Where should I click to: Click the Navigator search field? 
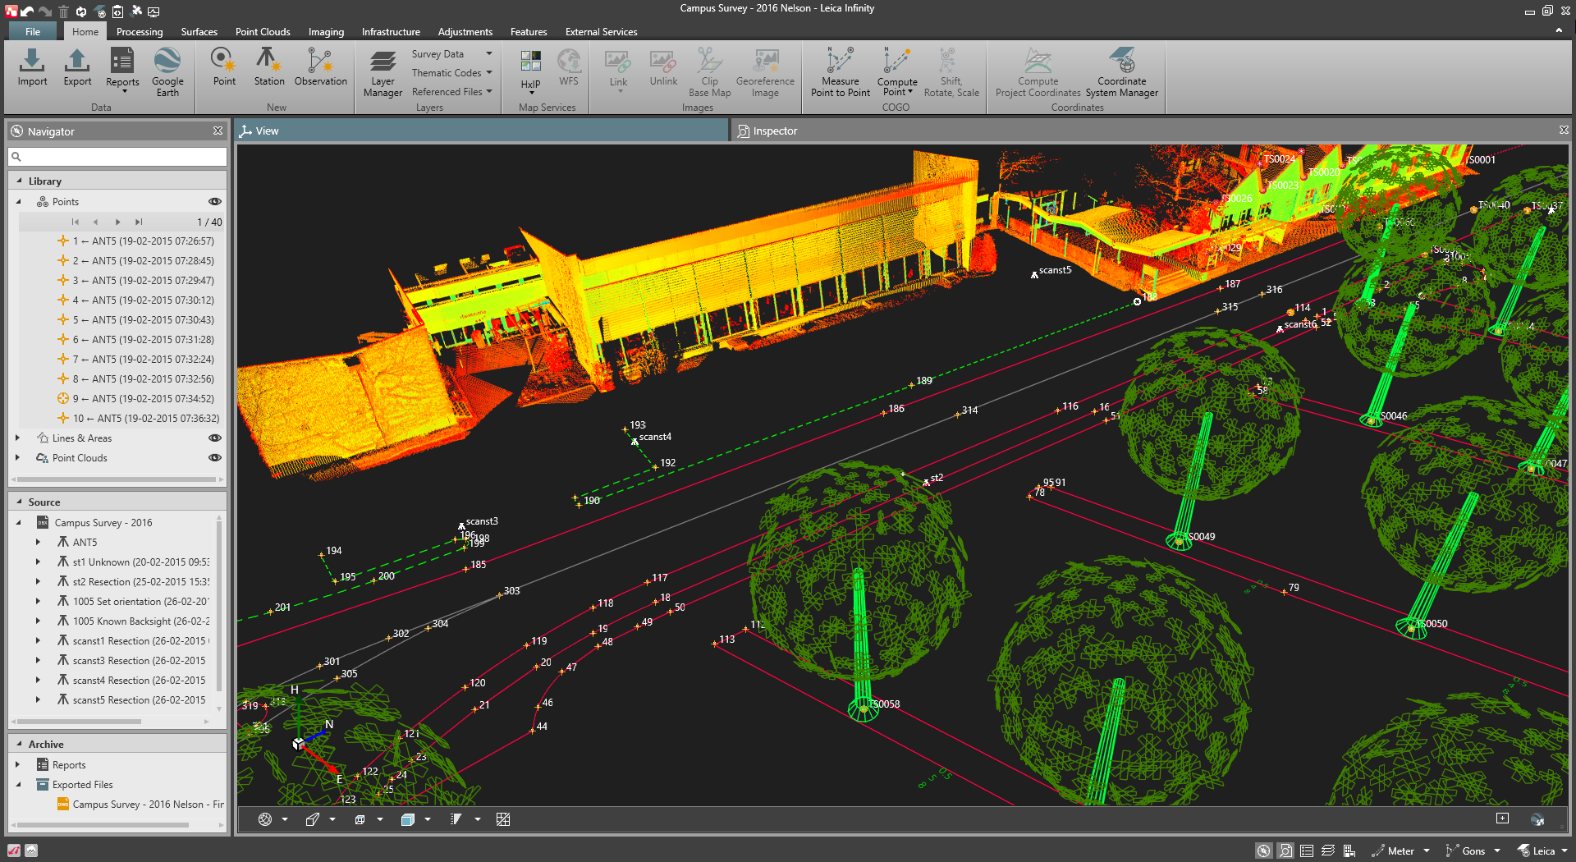[117, 156]
